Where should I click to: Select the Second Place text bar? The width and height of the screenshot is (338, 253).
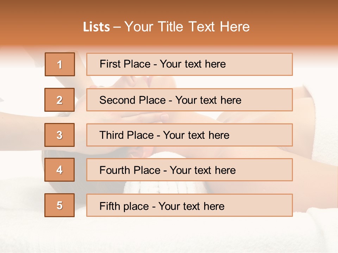point(189,100)
